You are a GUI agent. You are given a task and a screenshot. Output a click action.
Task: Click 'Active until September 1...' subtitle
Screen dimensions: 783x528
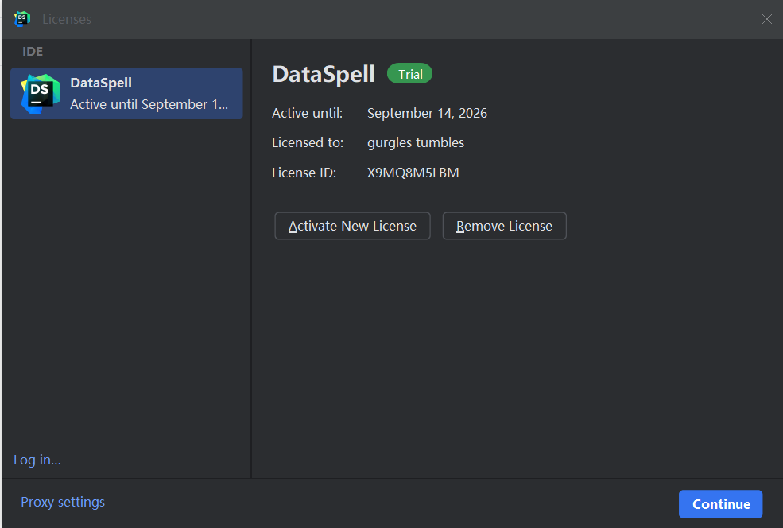click(x=149, y=104)
